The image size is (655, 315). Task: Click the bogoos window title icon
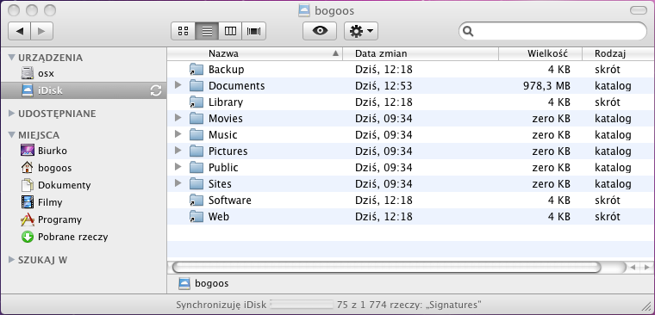(x=304, y=10)
